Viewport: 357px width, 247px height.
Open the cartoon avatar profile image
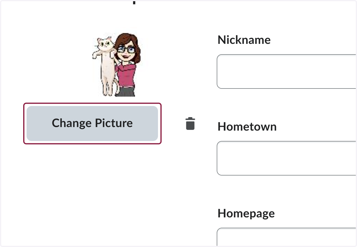117,64
